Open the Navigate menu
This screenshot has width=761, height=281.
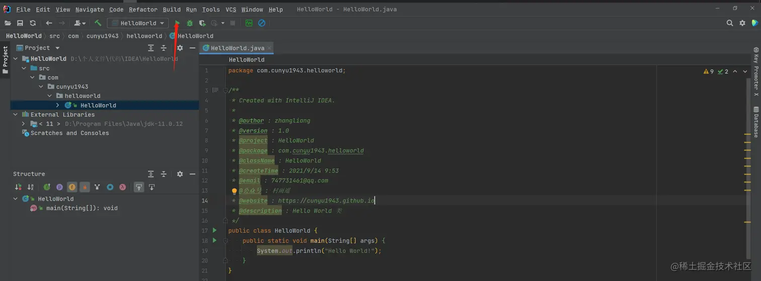point(90,10)
